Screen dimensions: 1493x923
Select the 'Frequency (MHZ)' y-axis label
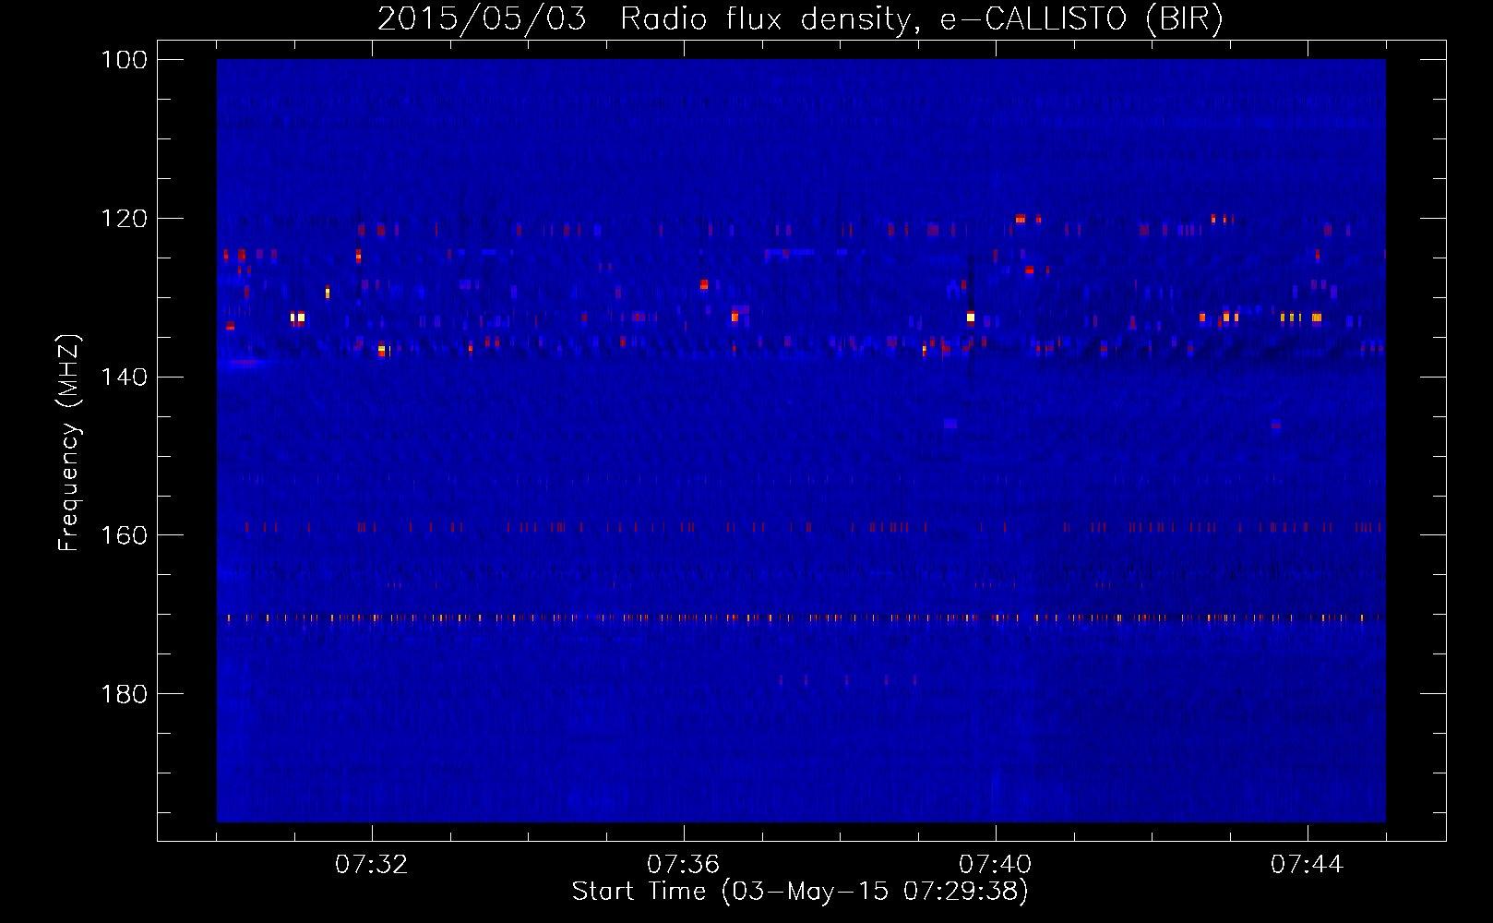coord(69,442)
